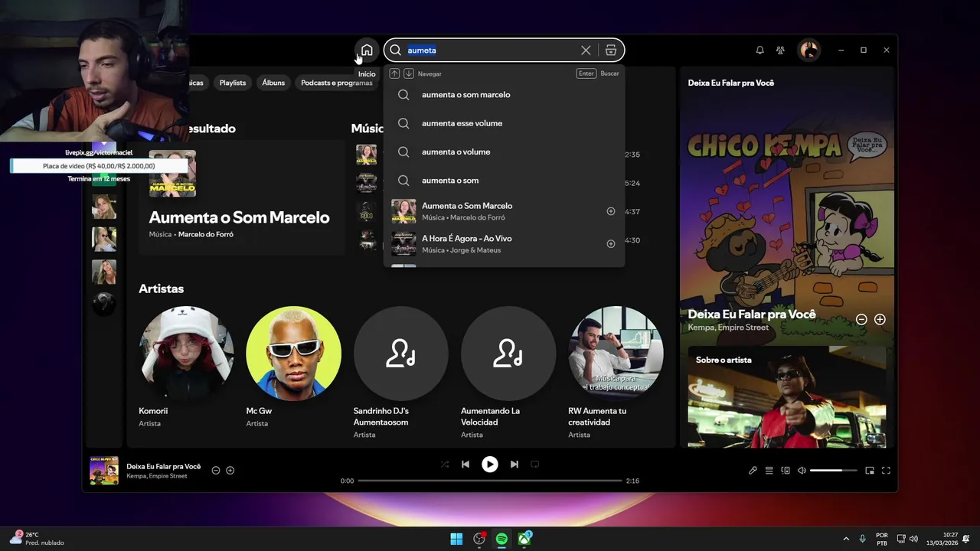Add Aumenta o Som Marcelo suggestion to library
Image resolution: width=980 pixels, height=551 pixels.
coord(611,211)
